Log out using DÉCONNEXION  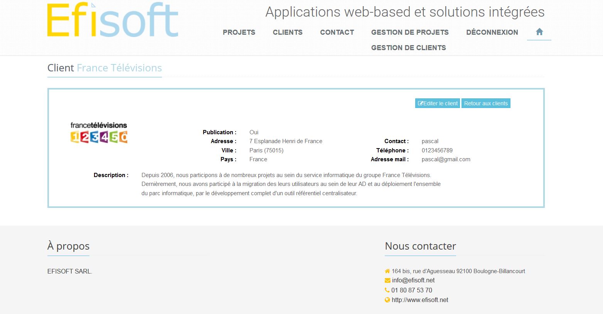click(x=492, y=32)
